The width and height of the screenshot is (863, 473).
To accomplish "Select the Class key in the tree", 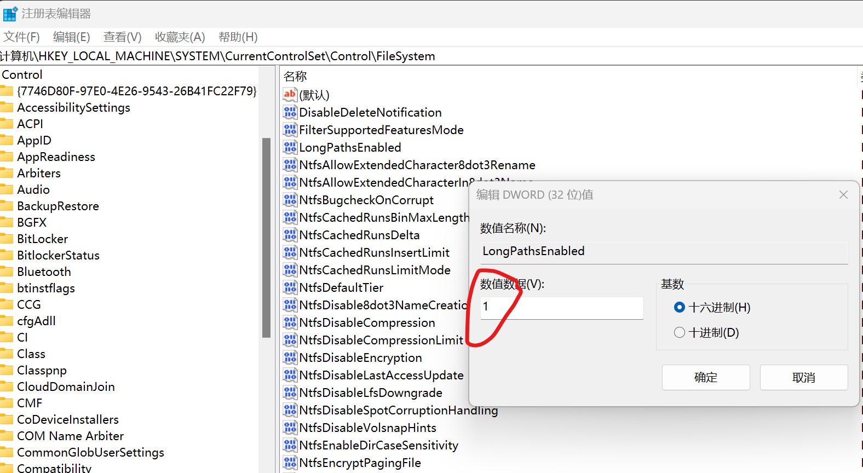I will point(31,354).
